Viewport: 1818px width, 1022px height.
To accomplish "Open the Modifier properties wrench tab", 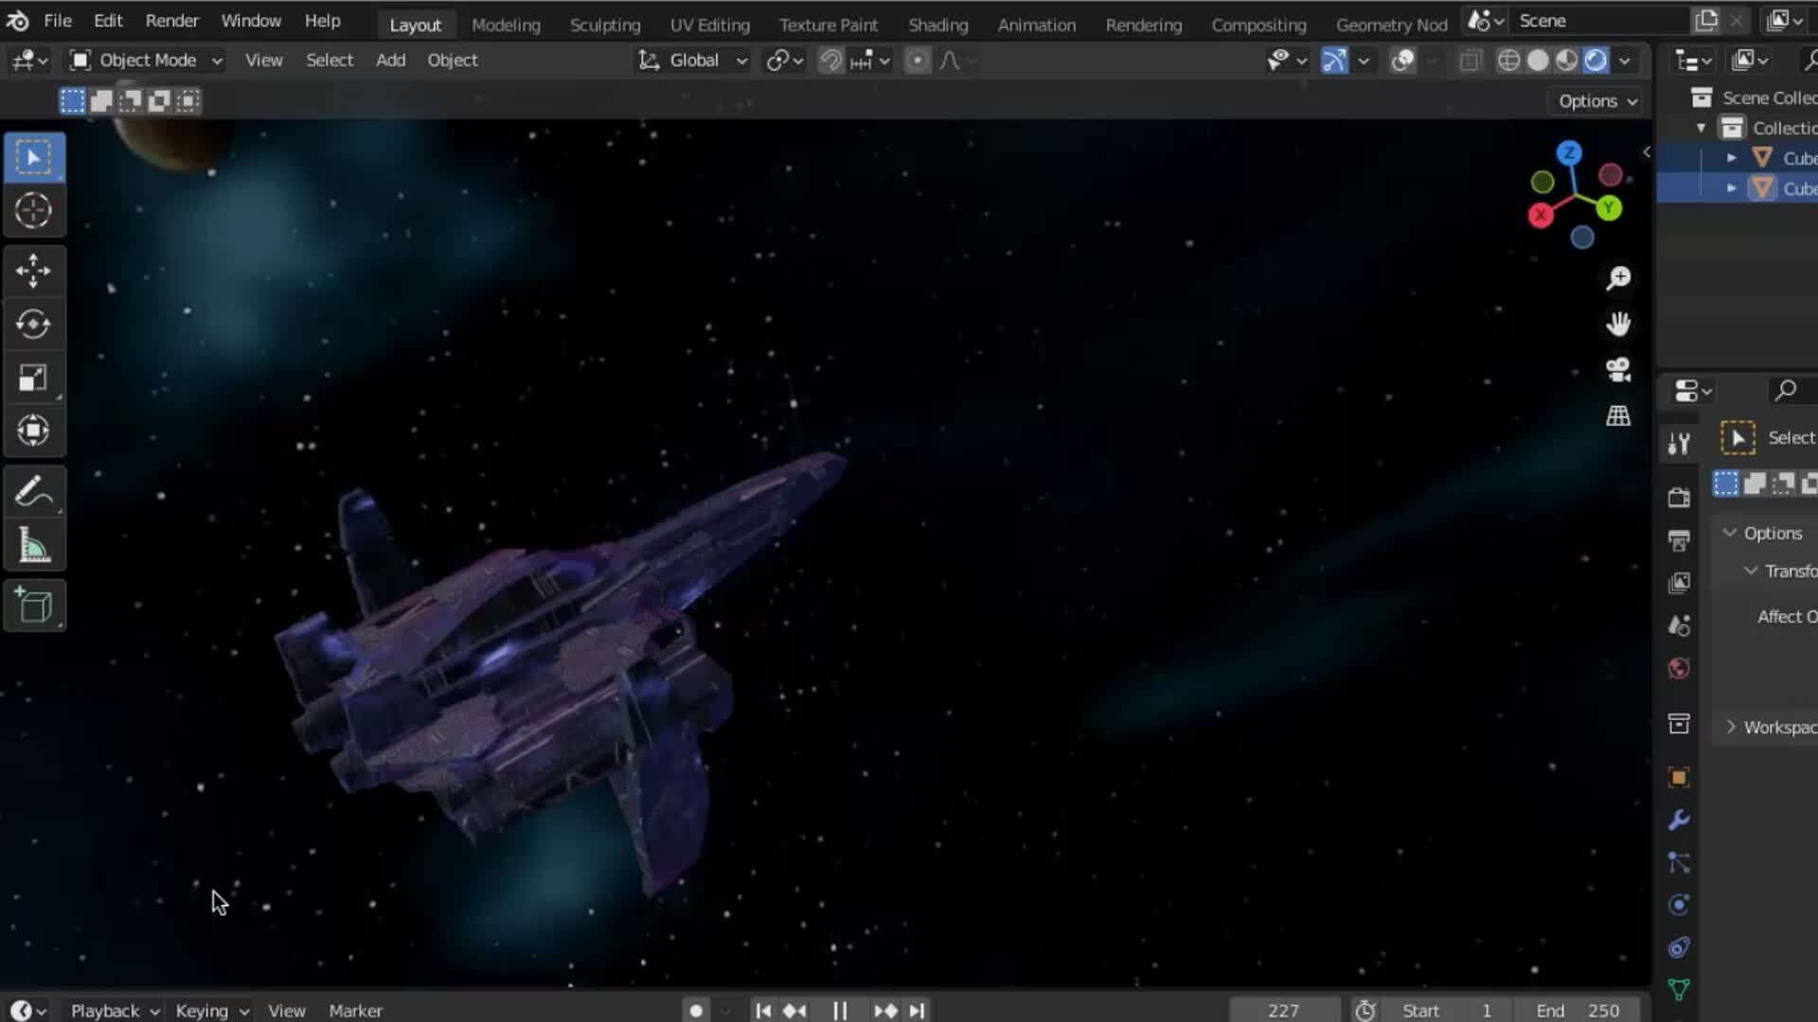I will coord(1679,820).
